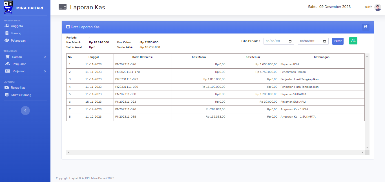This screenshot has width=385, height=182.
Task: Collapse the sidebar with round arrow button
Action: coord(25,111)
